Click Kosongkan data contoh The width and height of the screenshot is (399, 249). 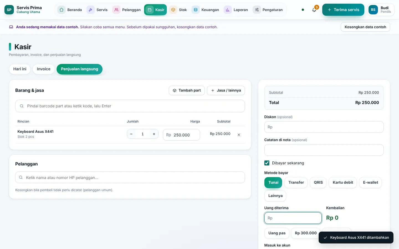(x=365, y=27)
